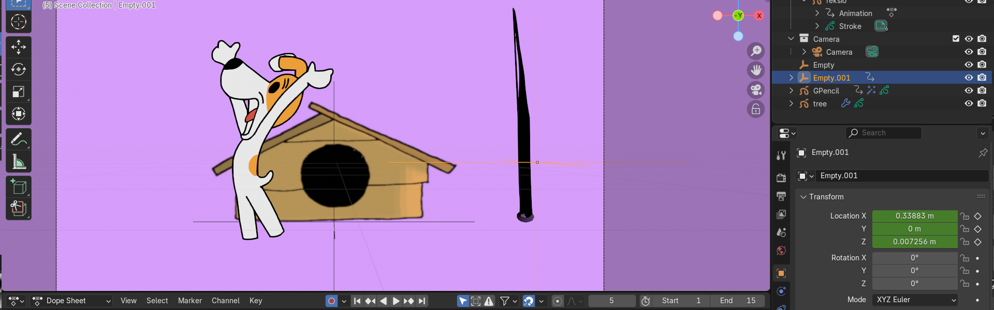Toggle lock camera to view icon

756,109
